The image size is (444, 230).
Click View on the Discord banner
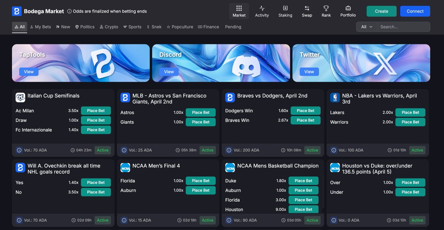coord(169,72)
